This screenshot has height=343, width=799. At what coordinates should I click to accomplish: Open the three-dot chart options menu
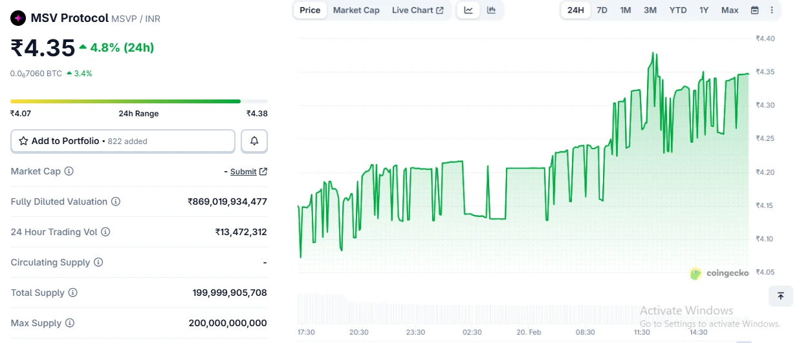(x=771, y=10)
